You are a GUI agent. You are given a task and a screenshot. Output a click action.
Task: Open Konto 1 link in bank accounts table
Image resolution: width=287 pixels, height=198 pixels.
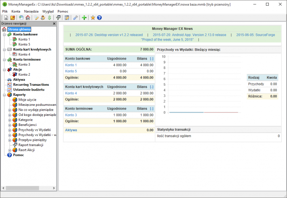71,65
